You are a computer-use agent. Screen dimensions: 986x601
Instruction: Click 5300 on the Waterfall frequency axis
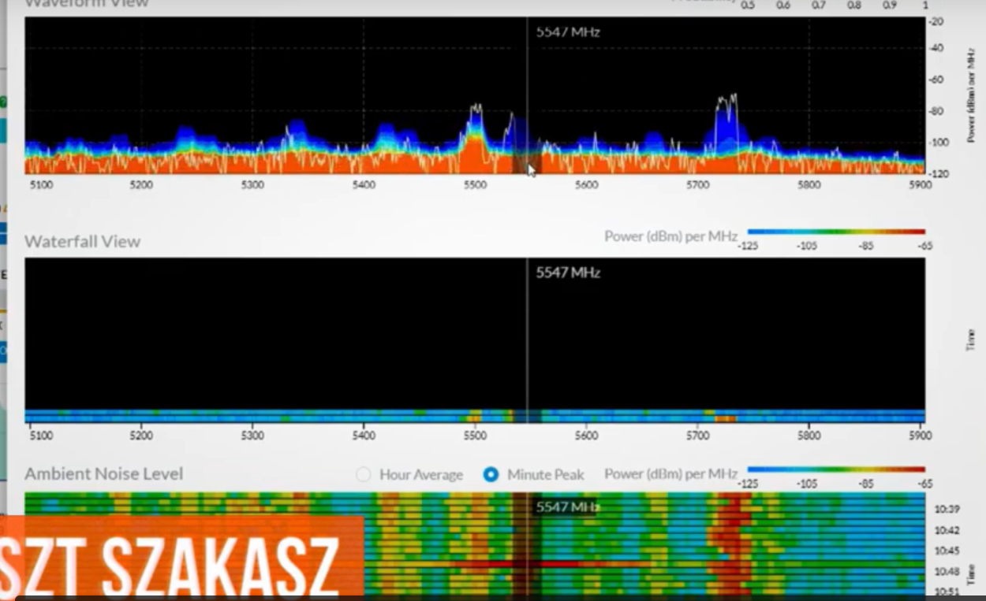(x=252, y=436)
